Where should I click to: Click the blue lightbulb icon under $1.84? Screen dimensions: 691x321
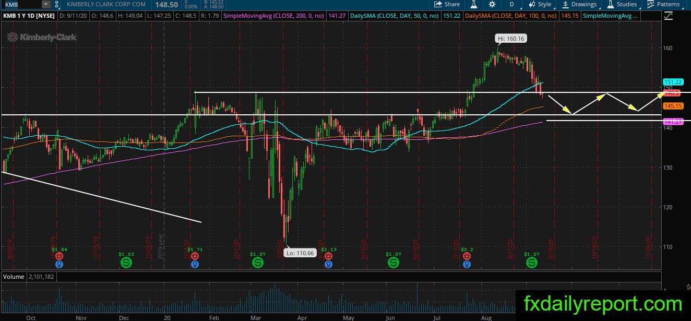pos(59,265)
